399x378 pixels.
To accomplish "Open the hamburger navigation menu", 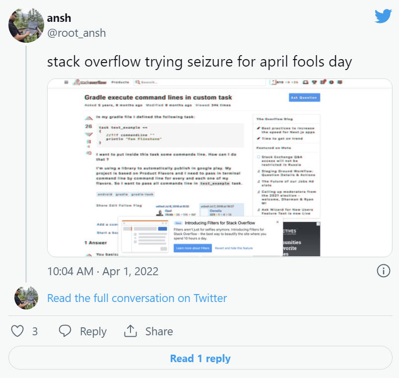I will tap(66, 82).
